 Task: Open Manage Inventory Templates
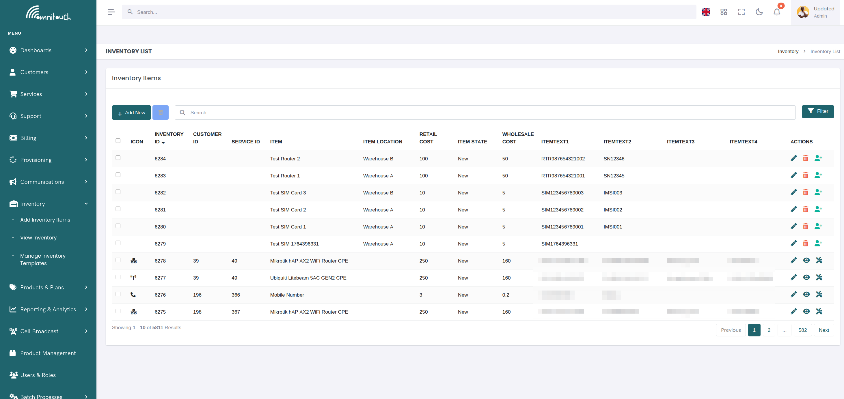pos(43,259)
